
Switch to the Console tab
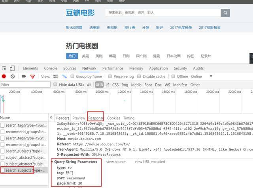pos(51,68)
